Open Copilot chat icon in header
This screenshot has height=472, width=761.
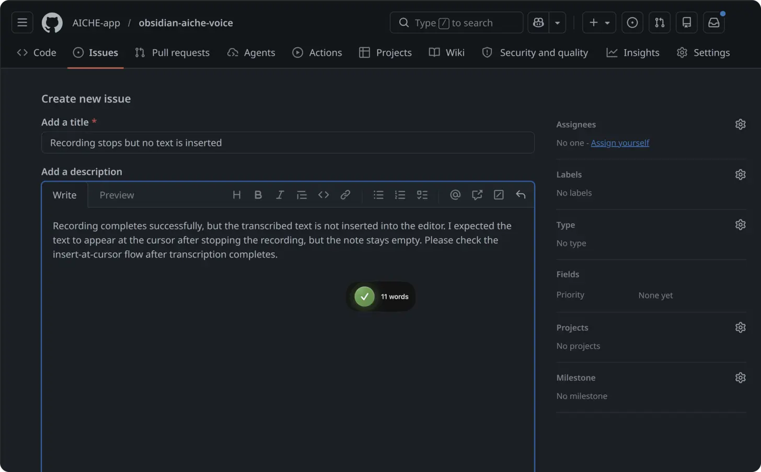[538, 22]
